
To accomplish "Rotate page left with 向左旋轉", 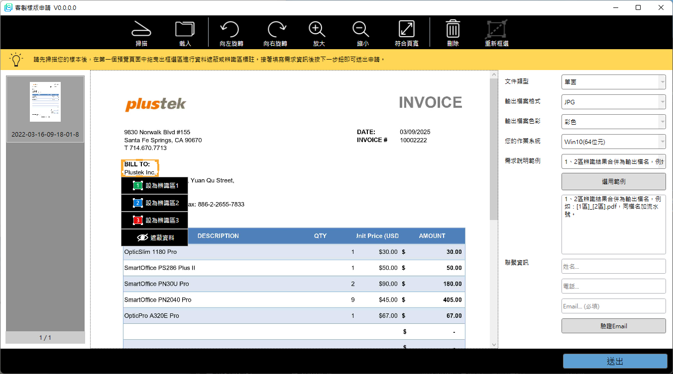I will [231, 33].
